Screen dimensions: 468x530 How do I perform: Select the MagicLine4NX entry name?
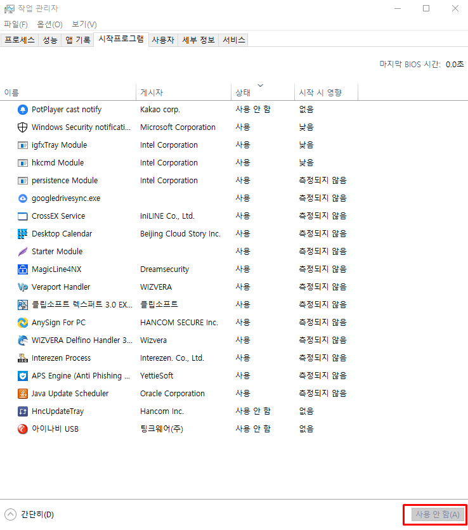56,269
